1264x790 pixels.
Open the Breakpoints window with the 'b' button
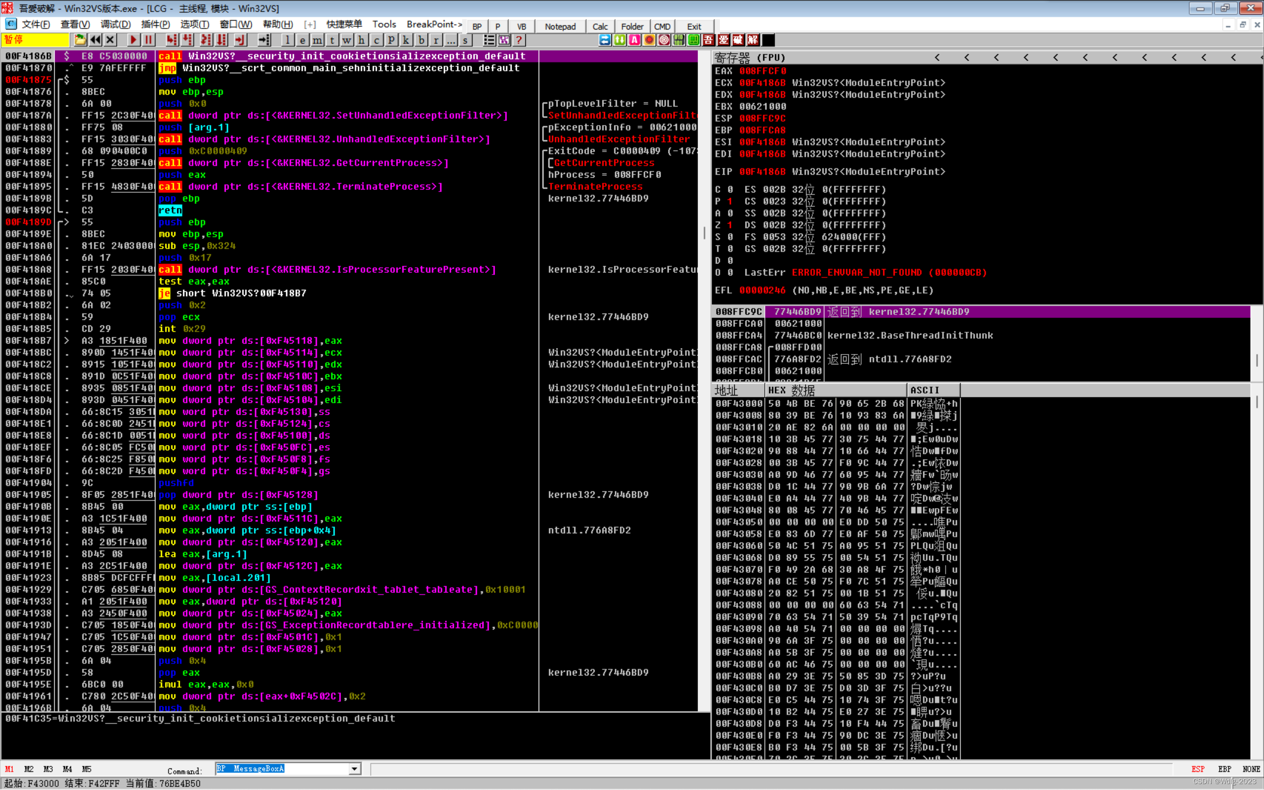421,39
